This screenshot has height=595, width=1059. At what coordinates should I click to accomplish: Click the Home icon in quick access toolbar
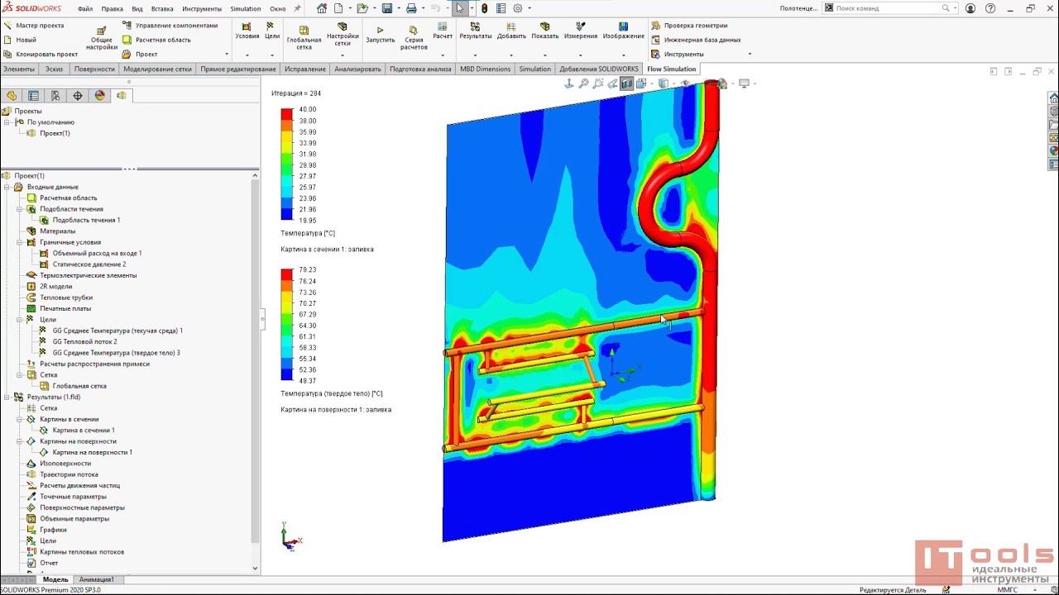322,8
